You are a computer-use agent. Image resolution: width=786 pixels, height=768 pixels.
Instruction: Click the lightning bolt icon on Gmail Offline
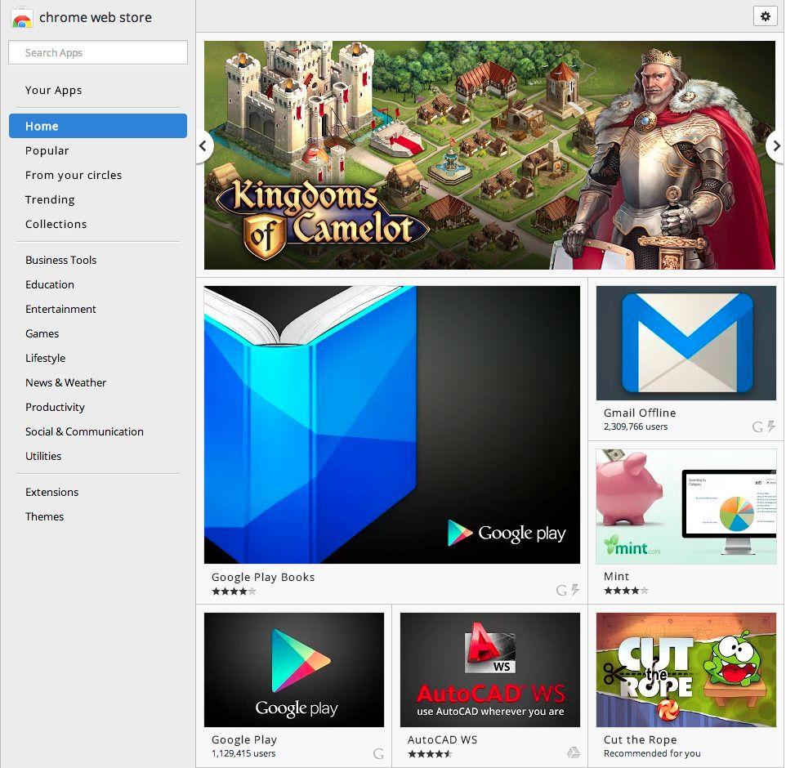[771, 426]
